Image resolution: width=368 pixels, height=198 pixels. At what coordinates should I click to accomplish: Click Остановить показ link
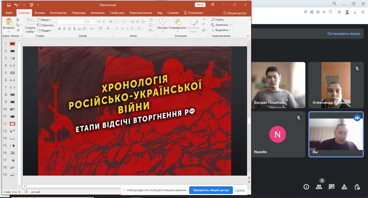point(343,34)
